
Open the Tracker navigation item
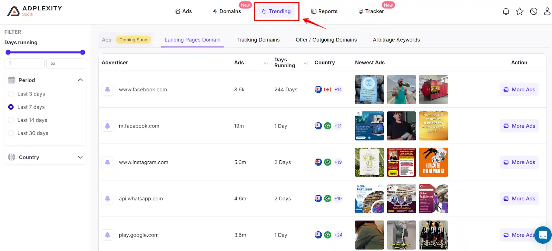[371, 11]
